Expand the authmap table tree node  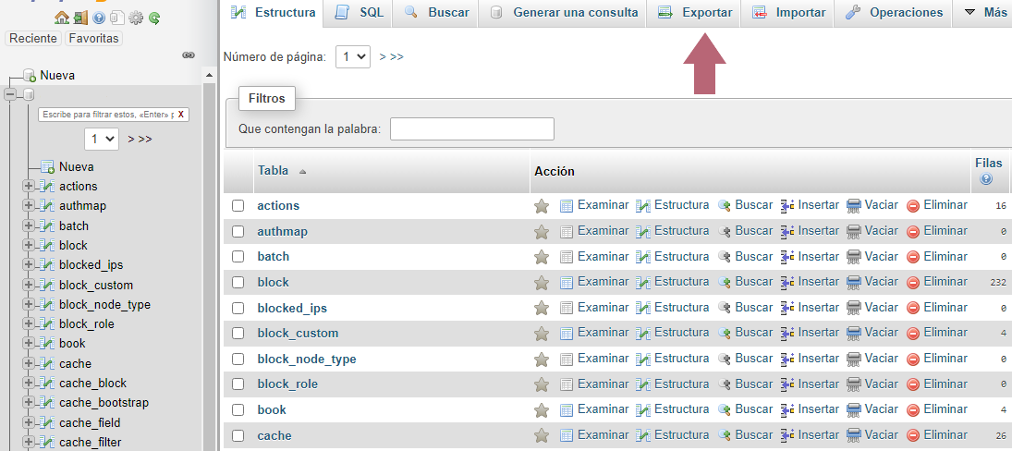coord(28,206)
